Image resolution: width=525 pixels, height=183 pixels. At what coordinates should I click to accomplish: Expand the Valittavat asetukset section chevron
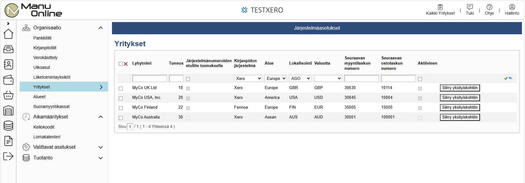101,147
